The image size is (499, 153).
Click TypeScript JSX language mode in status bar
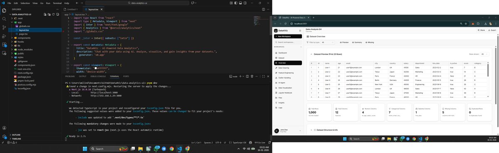(x=240, y=143)
